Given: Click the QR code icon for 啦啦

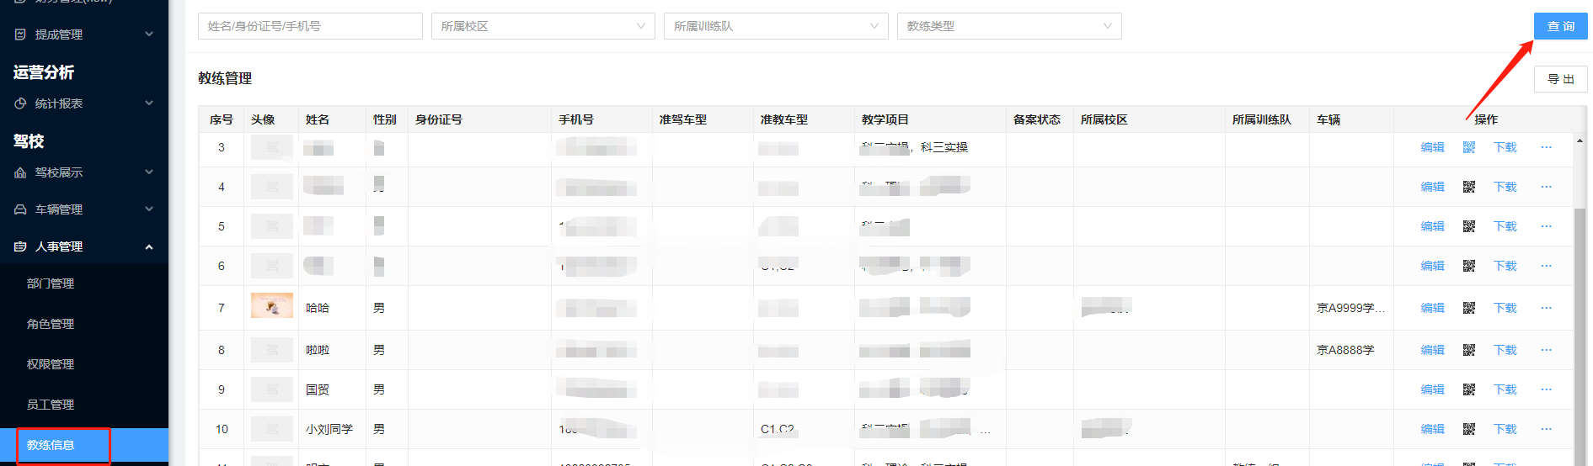Looking at the screenshot, I should (x=1469, y=350).
